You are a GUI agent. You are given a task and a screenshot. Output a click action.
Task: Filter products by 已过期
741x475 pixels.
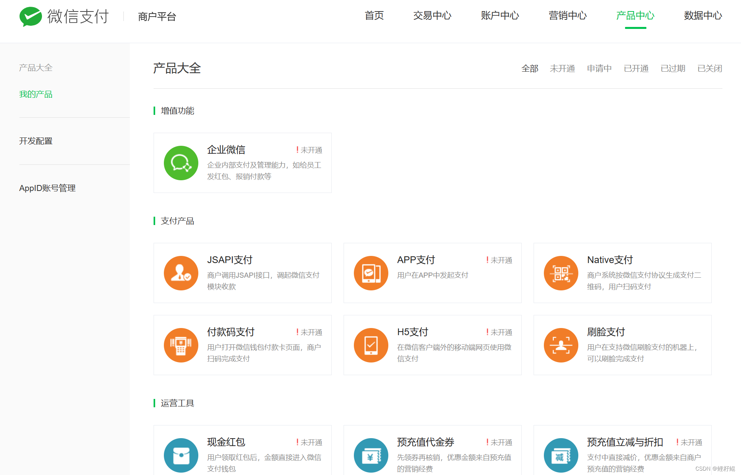pyautogui.click(x=673, y=69)
